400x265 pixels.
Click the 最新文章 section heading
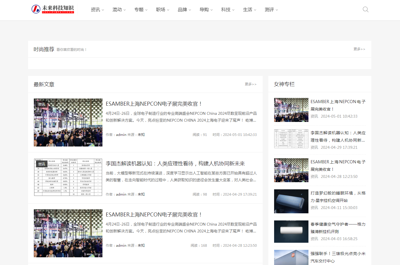(44, 85)
